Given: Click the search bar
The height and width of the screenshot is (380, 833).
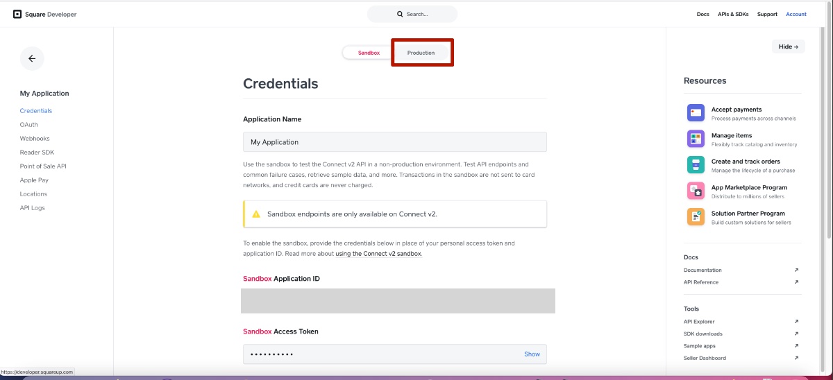Looking at the screenshot, I should coord(412,14).
